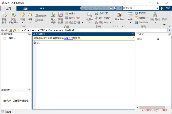Screen dimensions: 172x114
Task: Expand the 清空工作区 dropdown arrow
Action: point(82,22)
